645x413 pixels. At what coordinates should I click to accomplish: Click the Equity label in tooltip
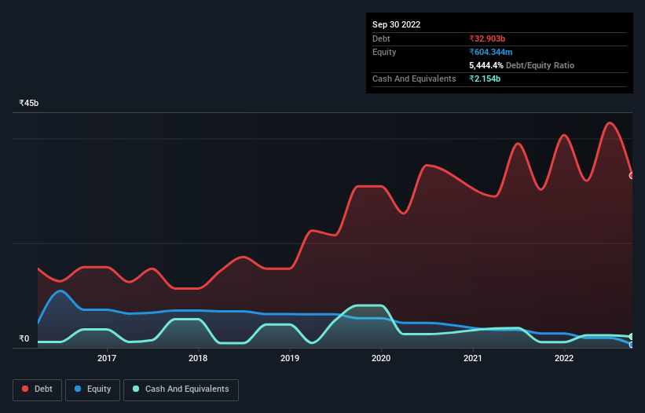[384, 52]
